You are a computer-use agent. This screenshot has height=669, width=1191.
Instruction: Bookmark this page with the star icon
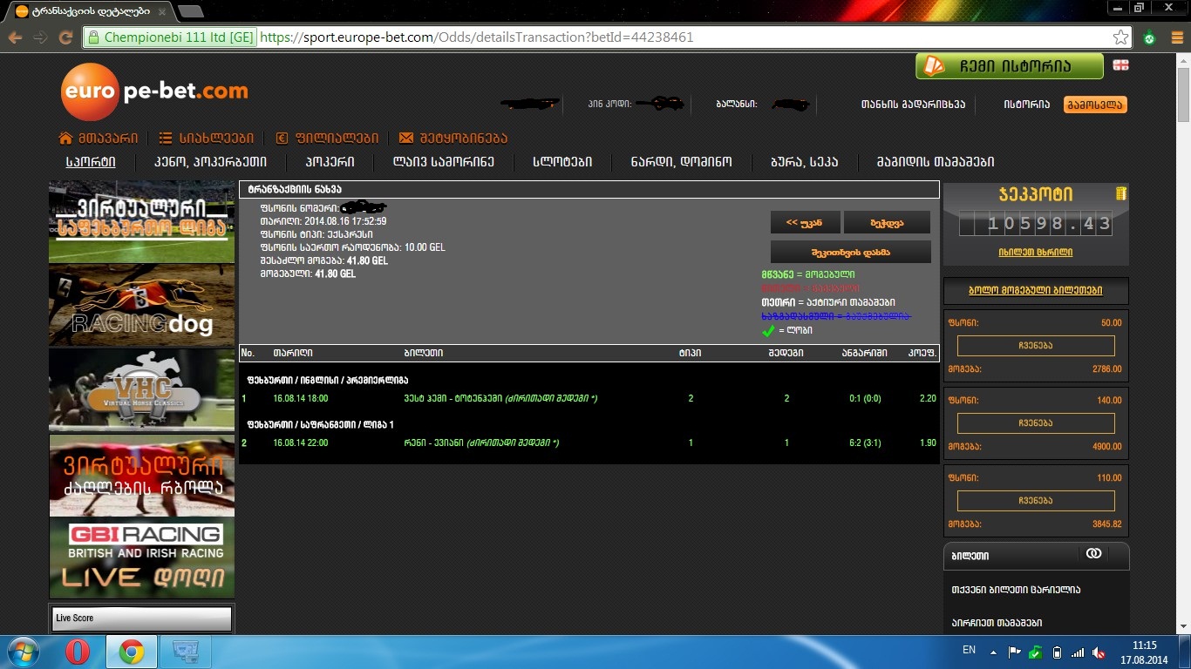(1121, 37)
